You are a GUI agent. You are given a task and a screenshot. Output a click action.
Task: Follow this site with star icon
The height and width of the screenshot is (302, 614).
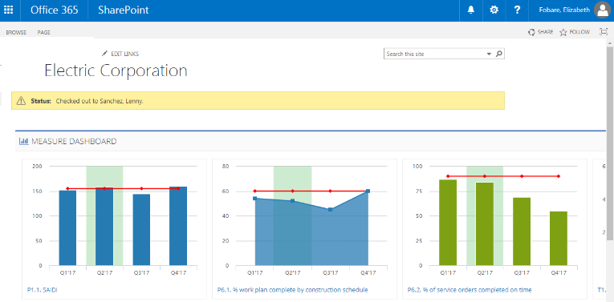563,32
